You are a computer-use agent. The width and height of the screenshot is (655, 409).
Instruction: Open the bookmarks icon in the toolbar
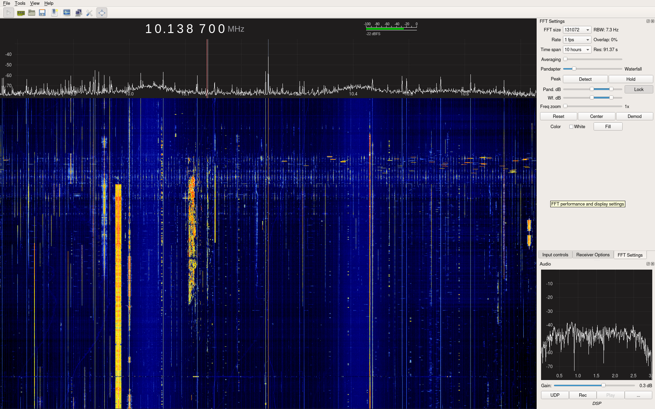(55, 13)
